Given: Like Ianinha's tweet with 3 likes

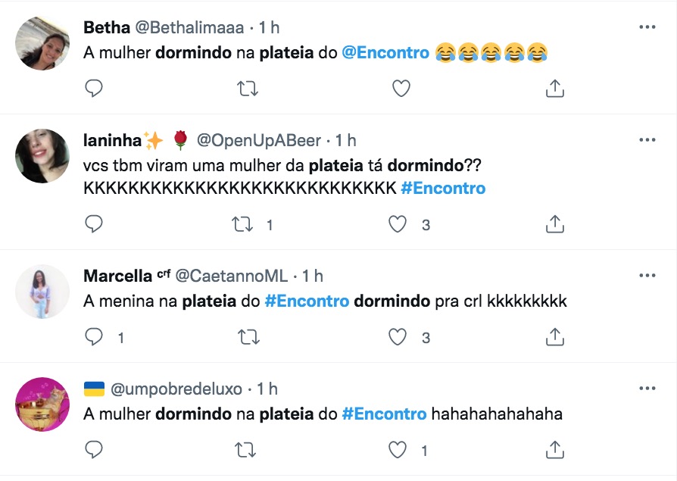Looking at the screenshot, I should [398, 224].
